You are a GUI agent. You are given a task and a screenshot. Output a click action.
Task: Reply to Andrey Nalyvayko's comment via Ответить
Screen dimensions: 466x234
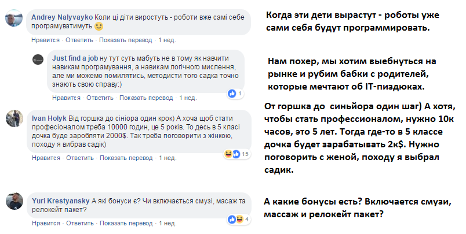click(79, 40)
